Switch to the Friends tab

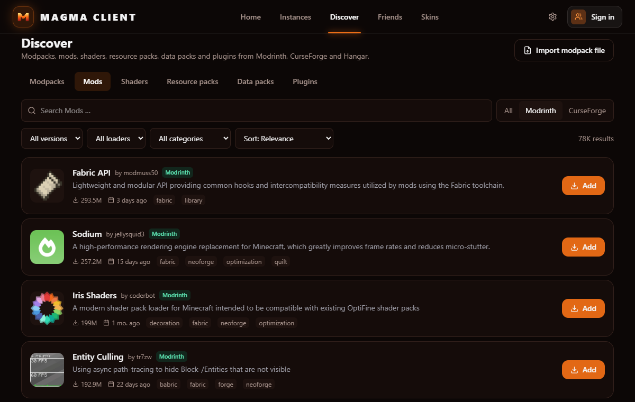(x=390, y=17)
